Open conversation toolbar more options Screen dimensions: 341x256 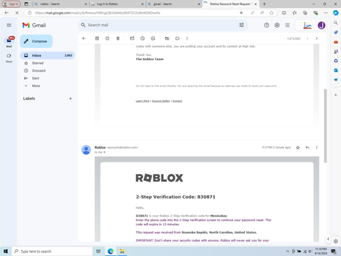187,38
